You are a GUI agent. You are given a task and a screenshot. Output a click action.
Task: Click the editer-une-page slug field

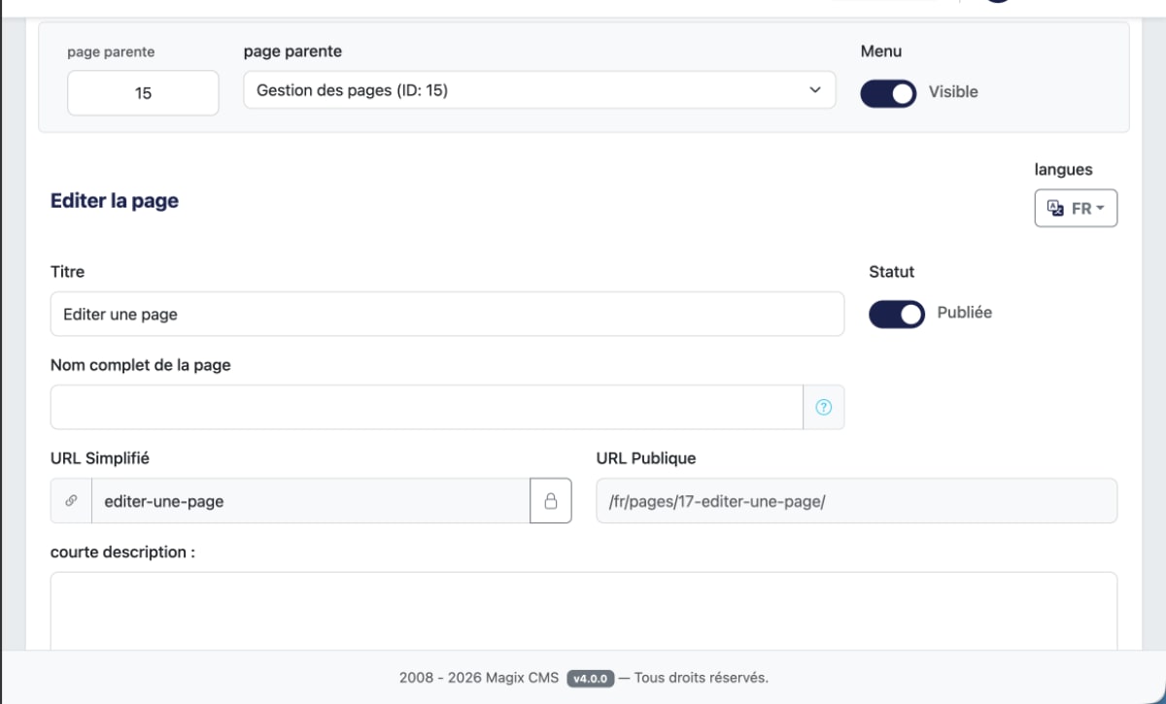click(x=310, y=501)
